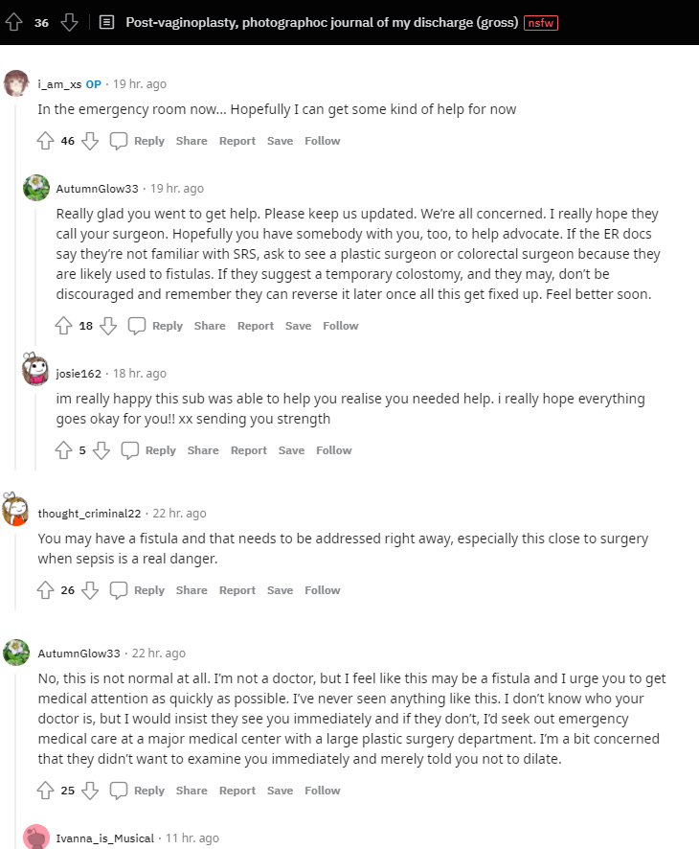Save AutumnGlow33's 22 hr. ago comment
Image resolution: width=699 pixels, height=849 pixels.
tap(280, 791)
